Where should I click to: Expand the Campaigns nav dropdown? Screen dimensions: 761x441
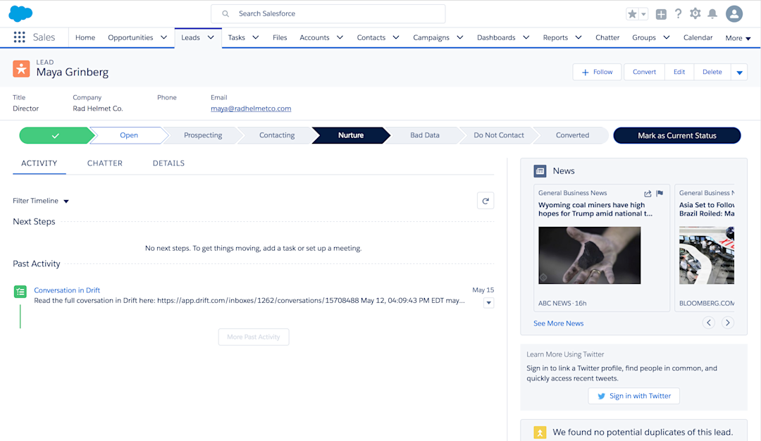click(459, 37)
